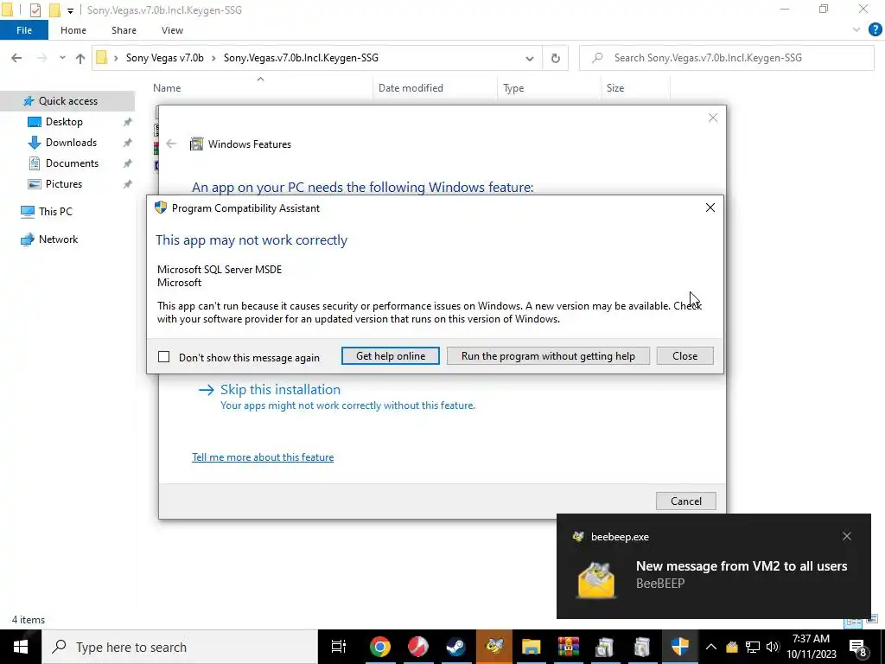The height and width of the screenshot is (664, 885).
Task: Open the Program Compatibility shield taskbar icon
Action: [x=680, y=647]
